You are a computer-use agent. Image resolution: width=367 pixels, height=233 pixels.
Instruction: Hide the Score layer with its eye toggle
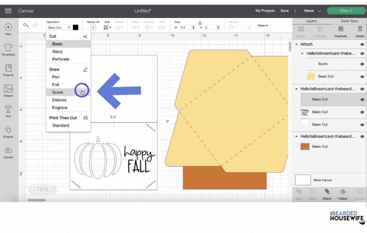click(362, 64)
